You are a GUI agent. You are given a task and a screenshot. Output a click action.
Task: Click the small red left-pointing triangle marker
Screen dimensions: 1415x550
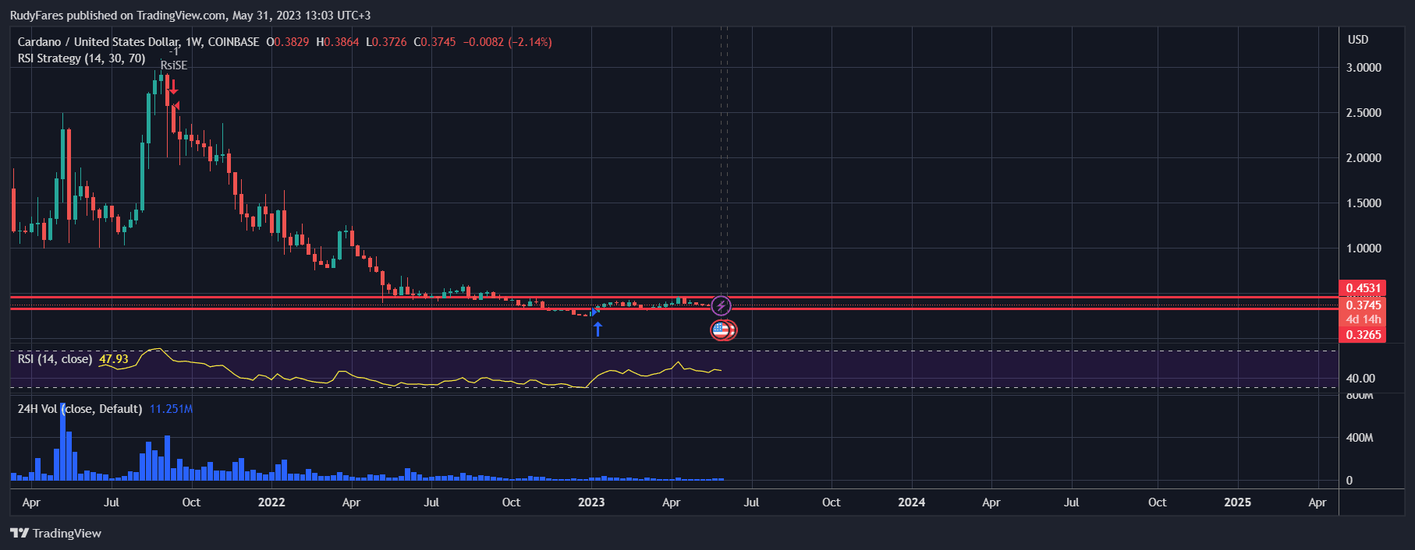176,105
